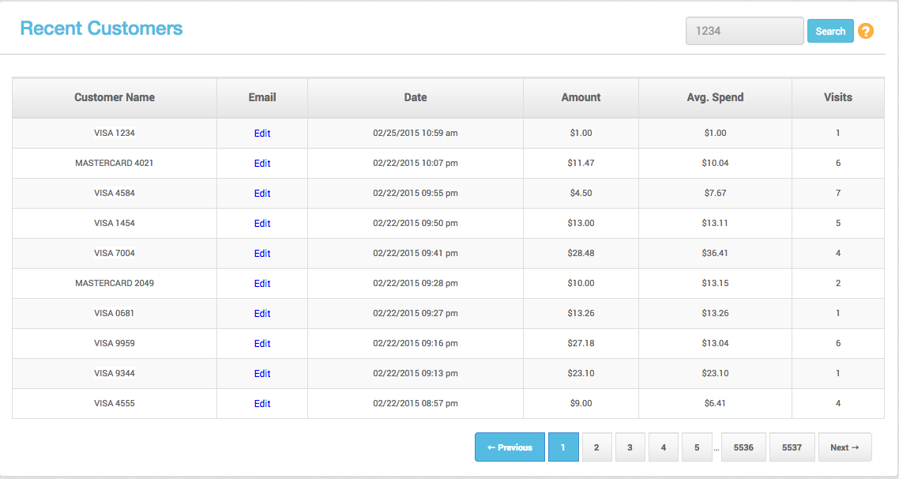The image size is (899, 479).
Task: Click the Amount column header
Action: click(581, 97)
